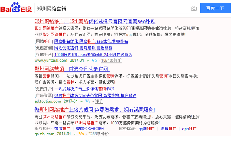Open result 郑州网络营销, 首选今日头条官网!
Viewport: 231px width, 142px height.
72,69
